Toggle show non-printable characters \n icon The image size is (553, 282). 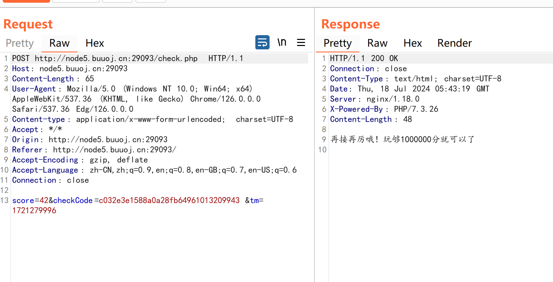click(x=282, y=42)
